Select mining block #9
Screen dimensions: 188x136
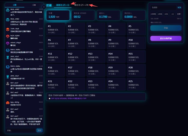[116, 43]
